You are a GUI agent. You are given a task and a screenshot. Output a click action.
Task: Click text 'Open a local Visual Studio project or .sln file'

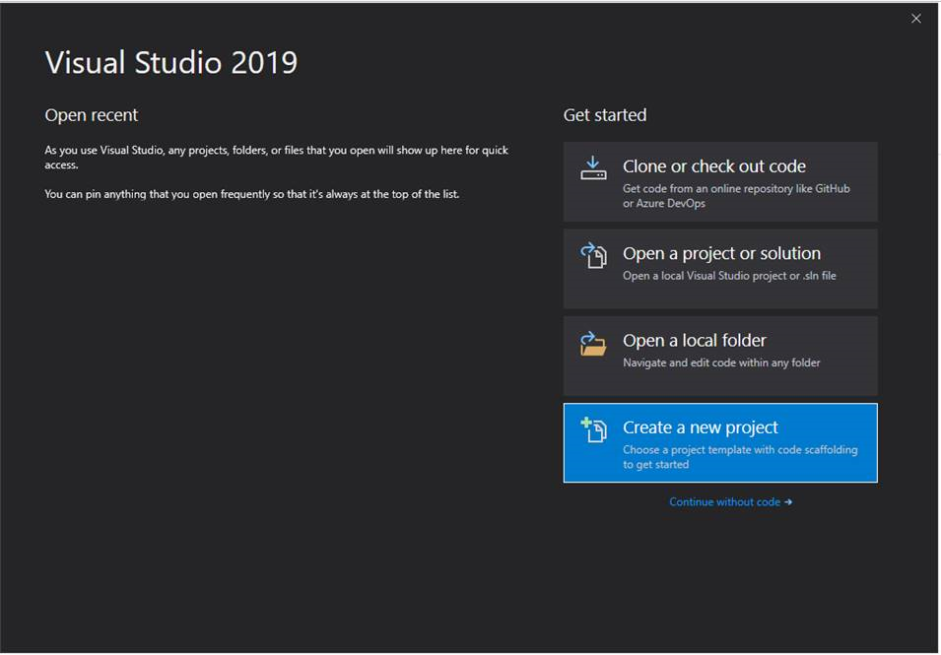click(x=729, y=276)
